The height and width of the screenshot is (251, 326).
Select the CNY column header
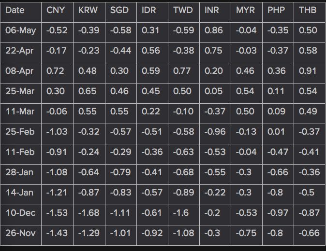tap(56, 10)
